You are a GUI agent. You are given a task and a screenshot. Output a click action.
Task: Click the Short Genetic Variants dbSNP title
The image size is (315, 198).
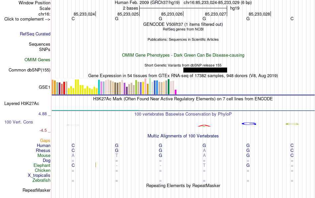pyautogui.click(x=183, y=66)
